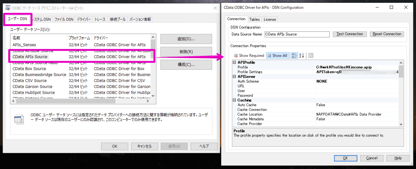Click the キャンセル button

145,146
